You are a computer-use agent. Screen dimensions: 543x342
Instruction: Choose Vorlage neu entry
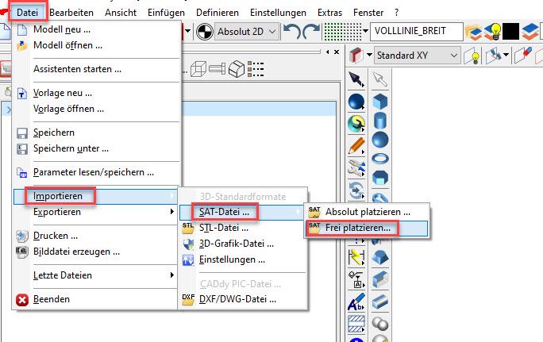[x=97, y=93]
